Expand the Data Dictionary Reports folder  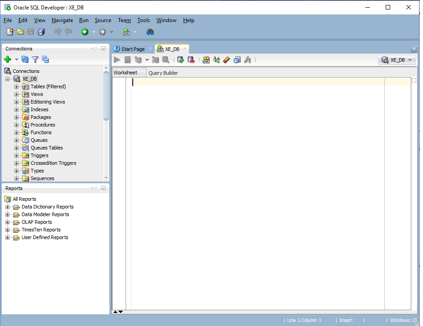point(8,207)
